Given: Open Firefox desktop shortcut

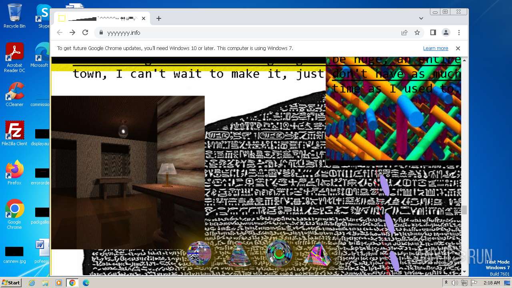Looking at the screenshot, I should point(14,173).
